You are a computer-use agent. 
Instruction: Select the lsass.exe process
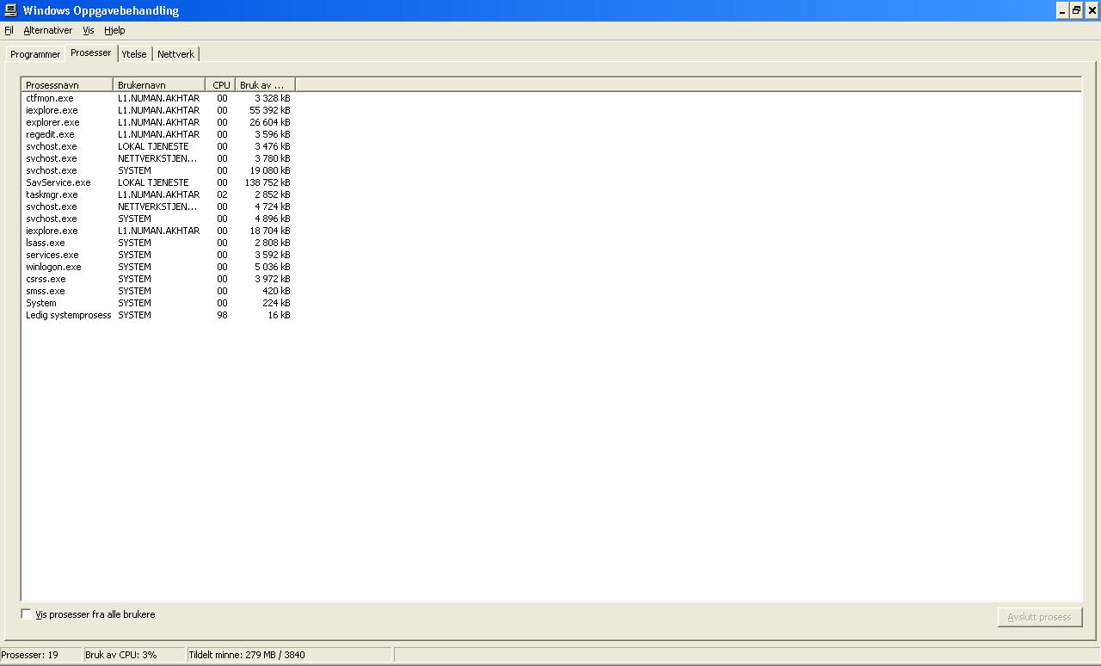click(158, 243)
